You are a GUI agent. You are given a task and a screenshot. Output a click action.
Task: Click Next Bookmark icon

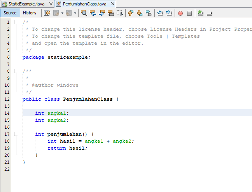tap(140, 13)
